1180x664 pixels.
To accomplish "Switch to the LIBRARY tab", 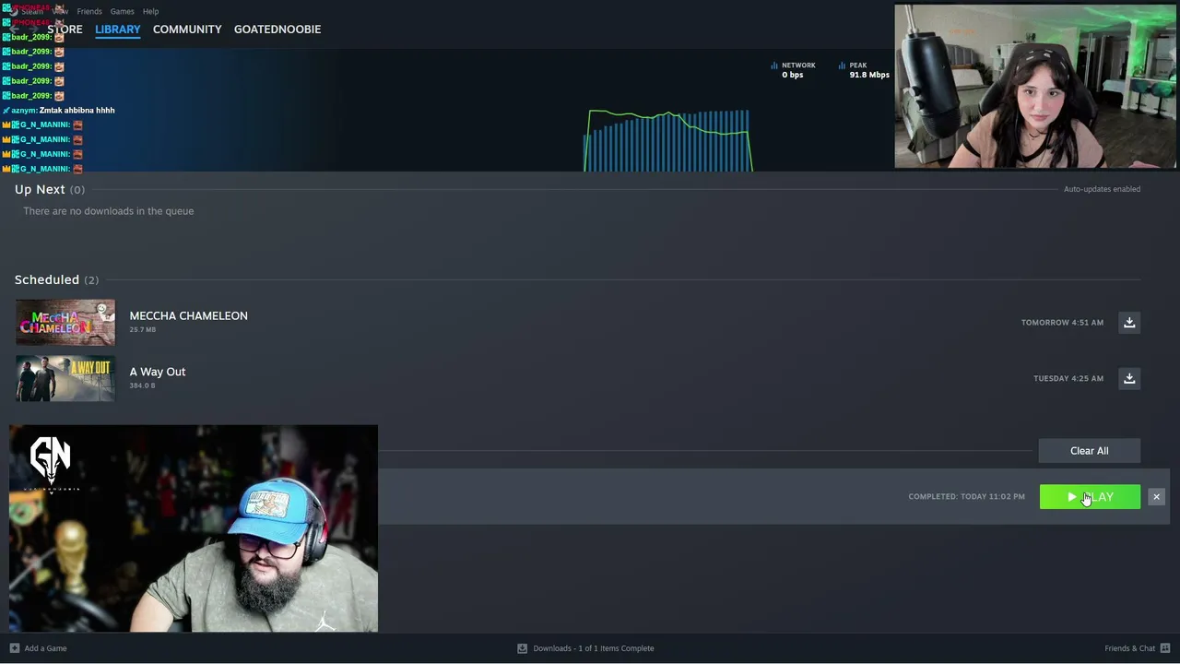I will click(118, 30).
